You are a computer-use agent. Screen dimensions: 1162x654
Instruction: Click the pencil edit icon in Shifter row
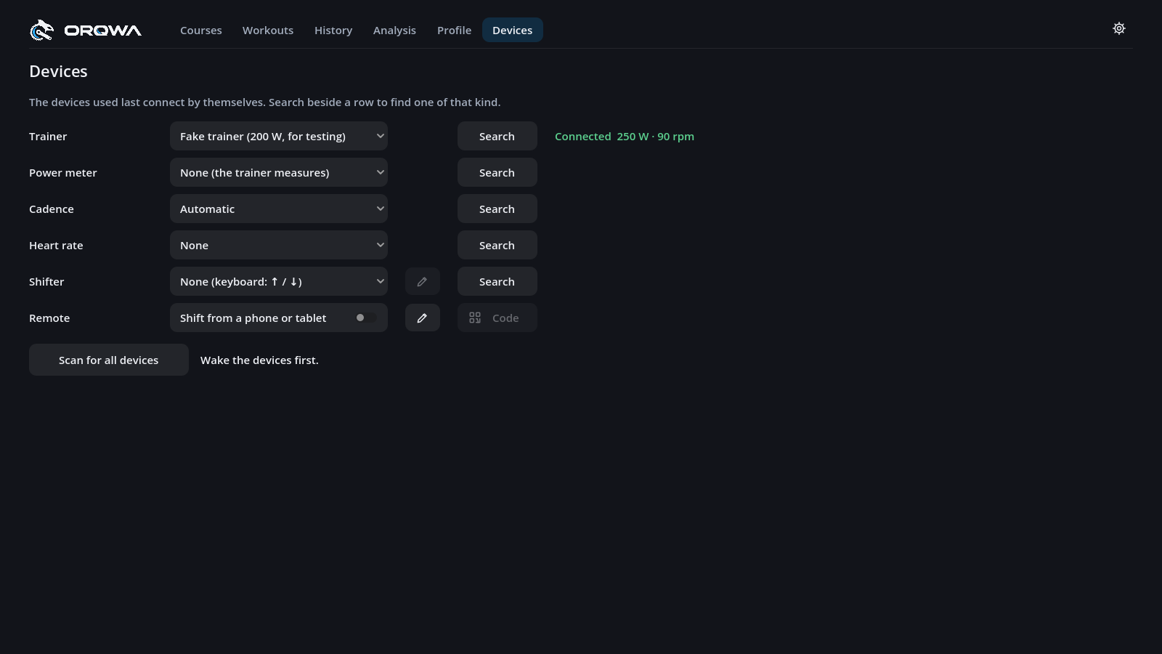[423, 281]
